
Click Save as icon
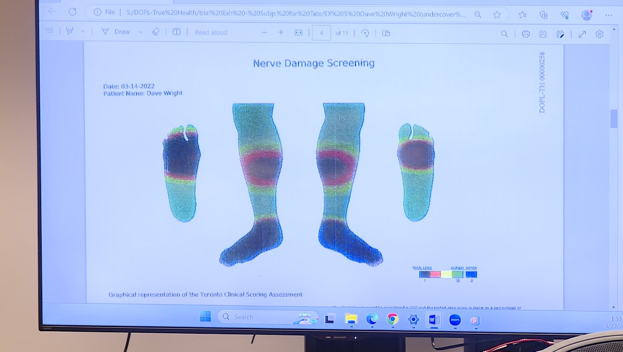tap(560, 34)
